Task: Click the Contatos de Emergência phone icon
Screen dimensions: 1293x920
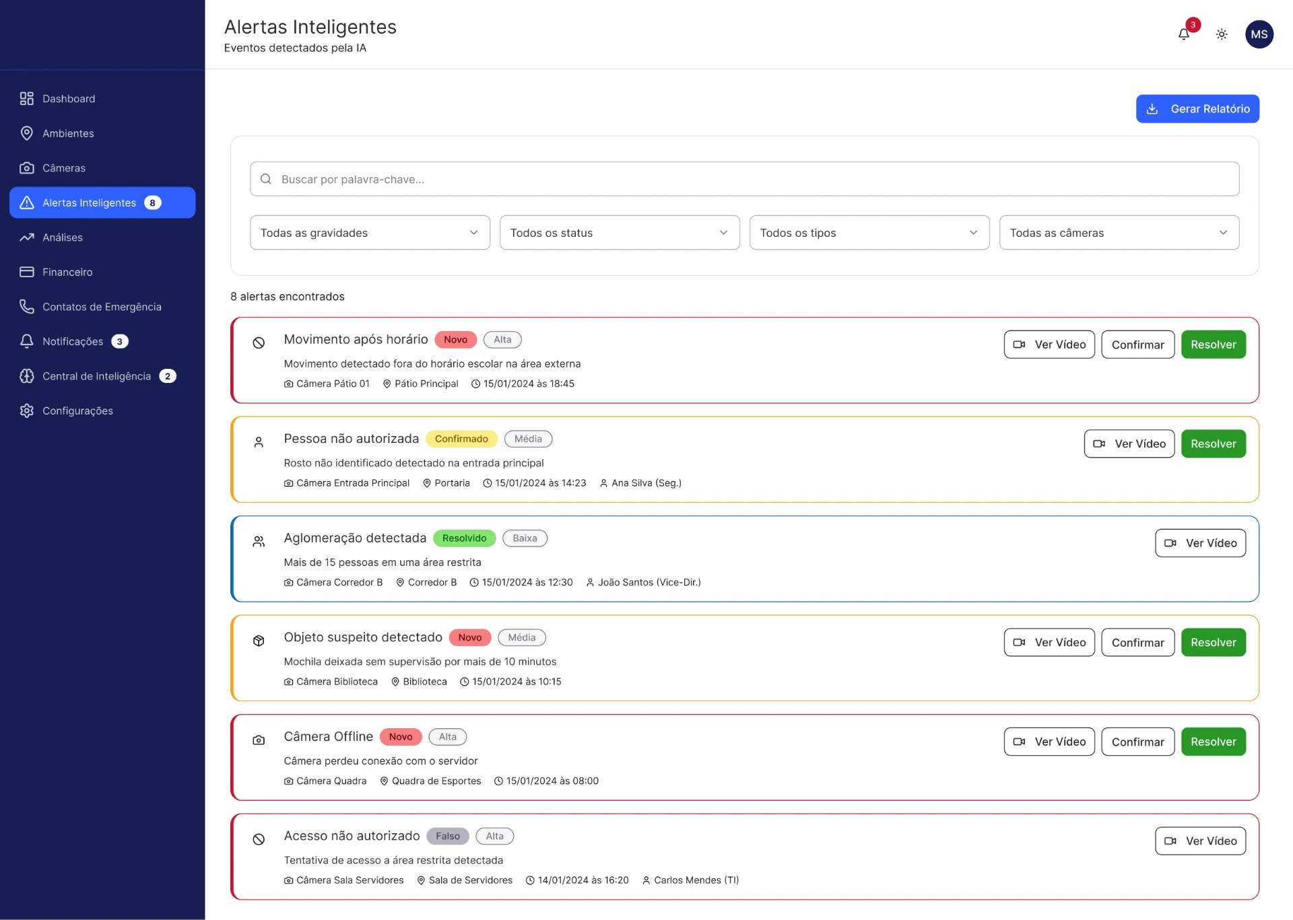Action: [27, 307]
